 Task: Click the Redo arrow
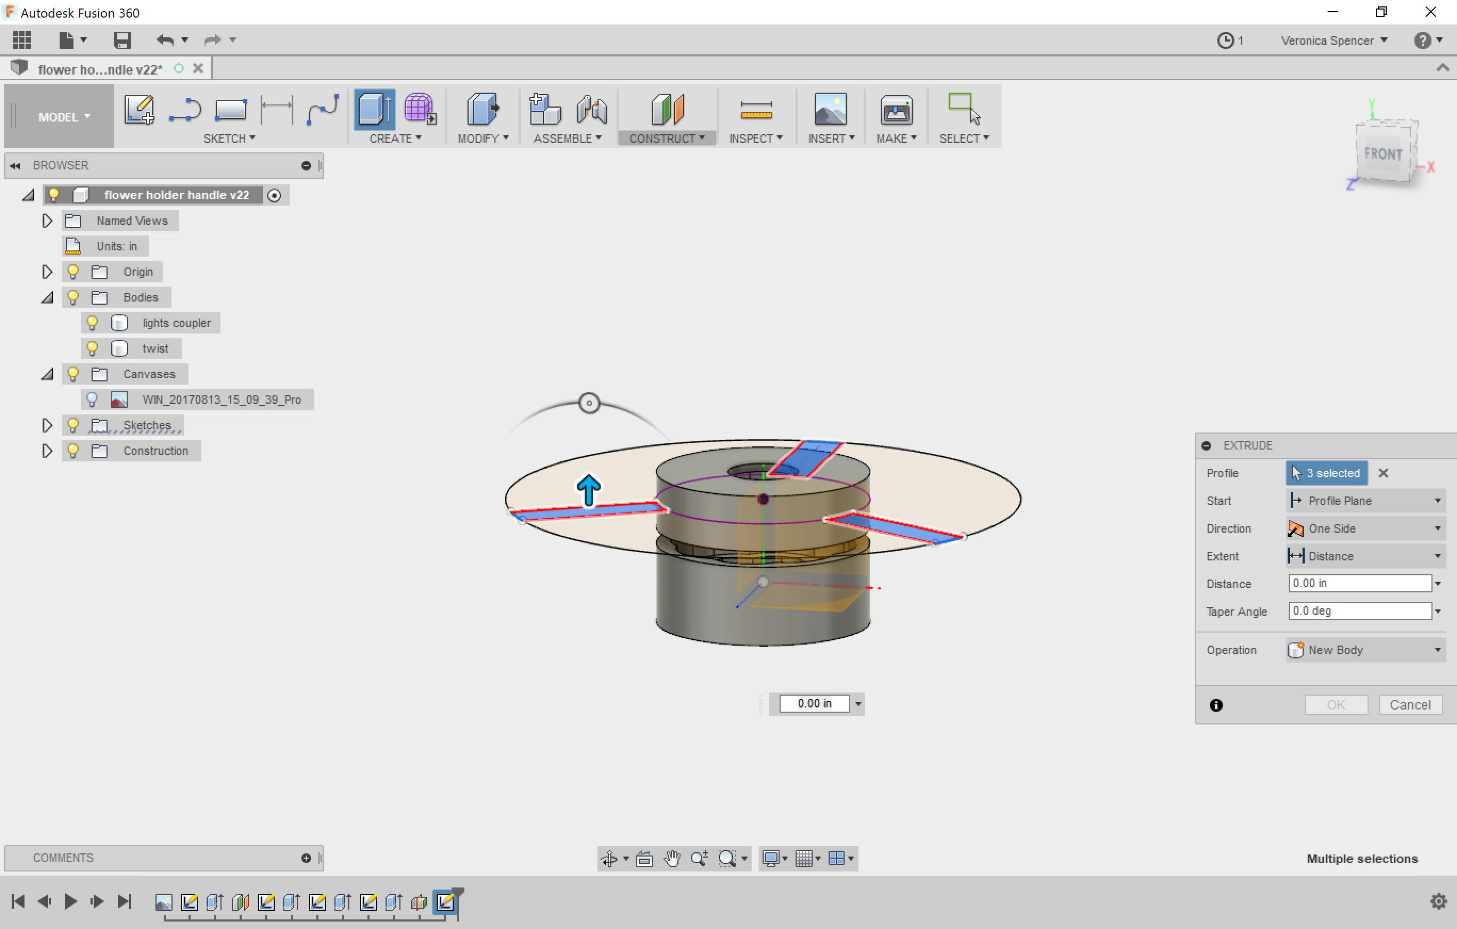coord(212,40)
